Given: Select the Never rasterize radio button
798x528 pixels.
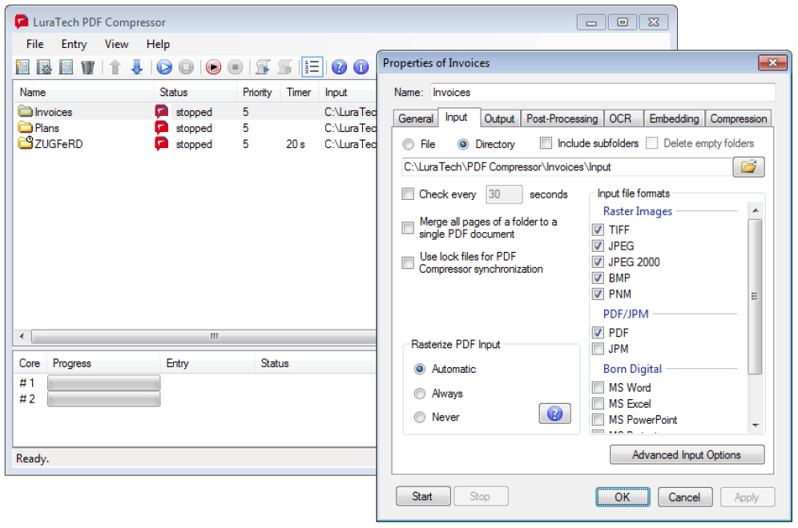Looking at the screenshot, I should tap(419, 418).
